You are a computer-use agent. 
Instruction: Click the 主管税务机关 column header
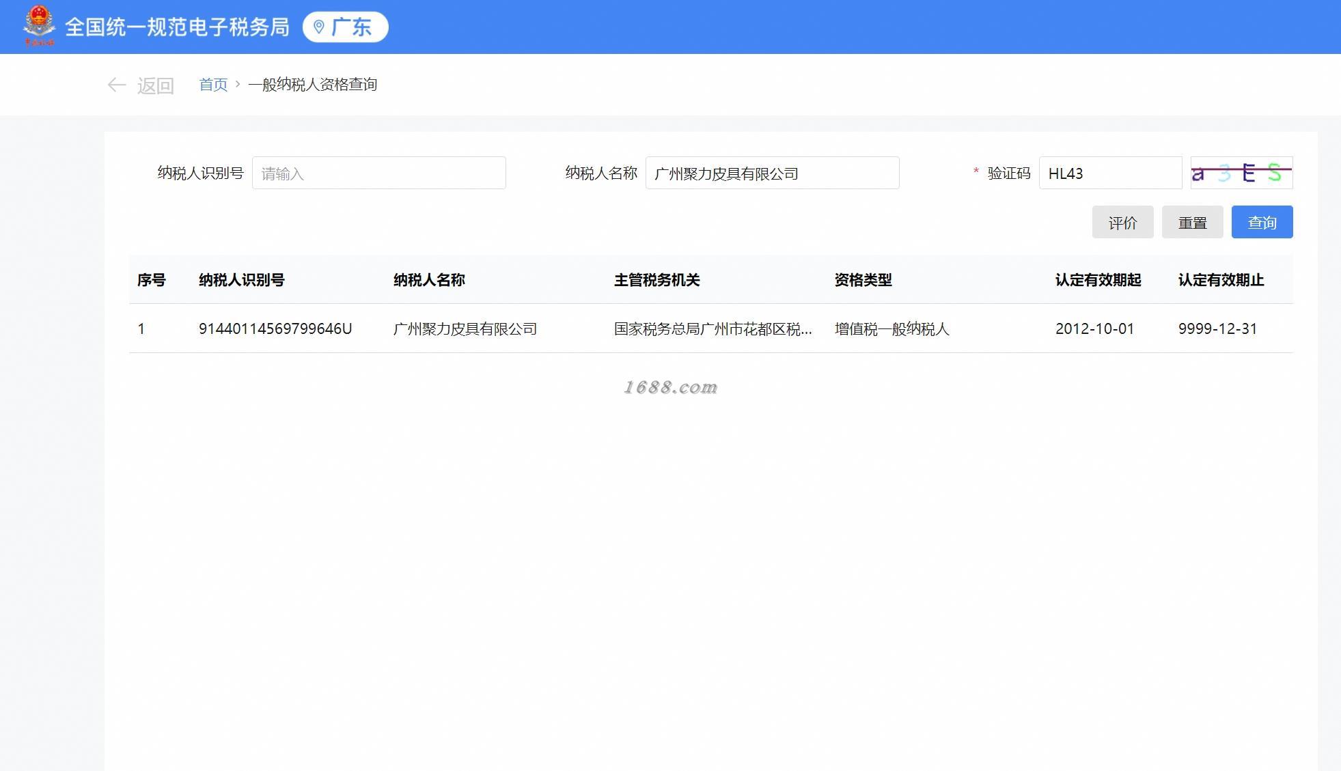click(656, 280)
